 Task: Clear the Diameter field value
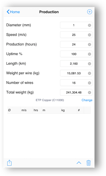tap(89, 25)
